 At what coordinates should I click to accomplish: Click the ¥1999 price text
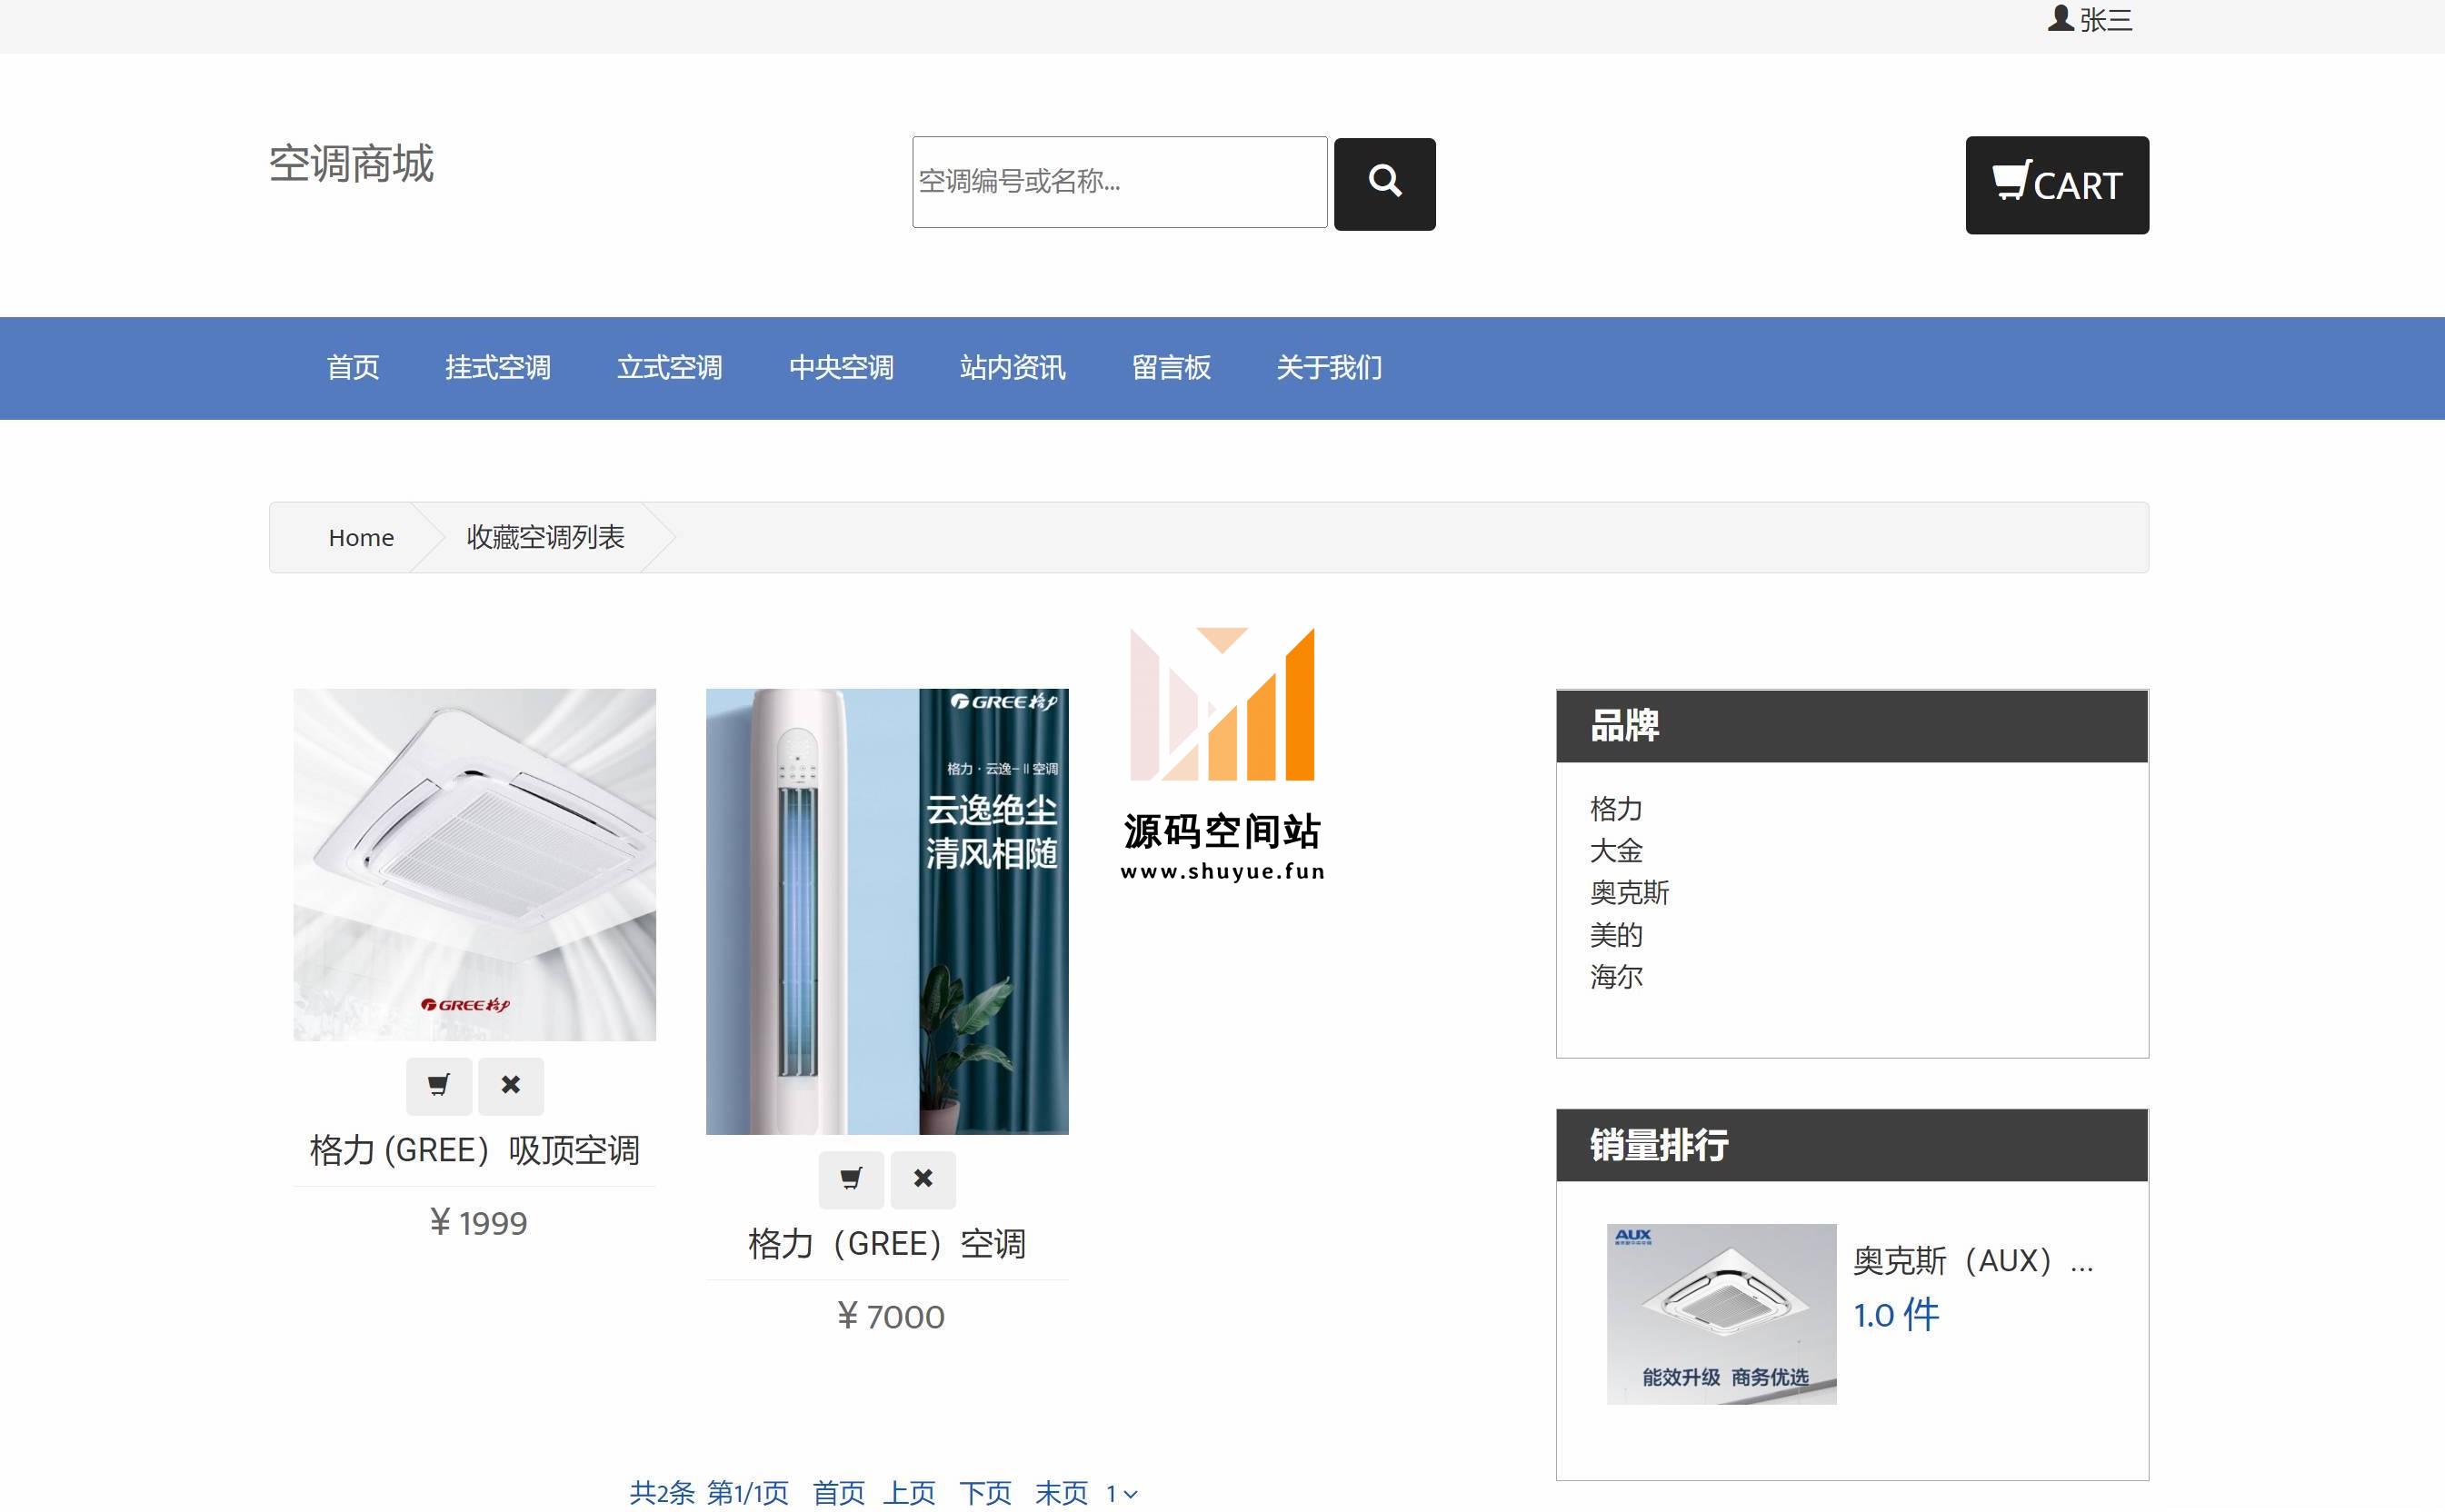pos(478,1224)
